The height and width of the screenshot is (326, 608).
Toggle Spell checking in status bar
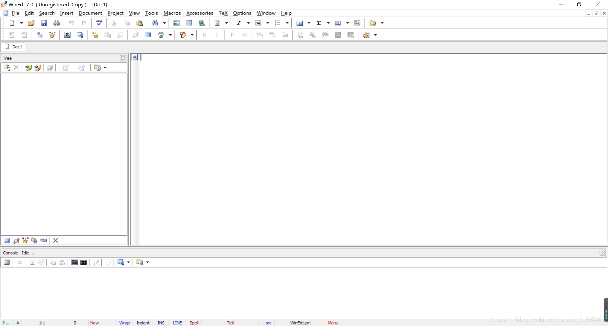coord(194,323)
